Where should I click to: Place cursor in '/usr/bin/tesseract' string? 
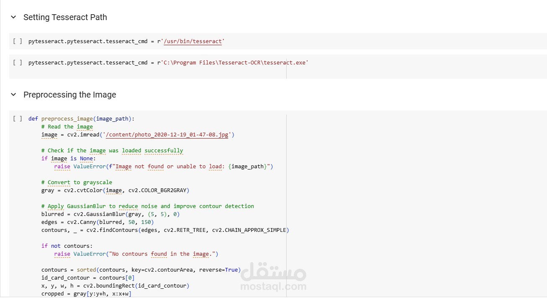(x=193, y=41)
